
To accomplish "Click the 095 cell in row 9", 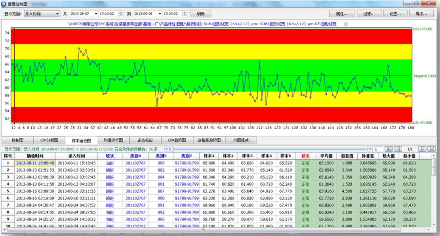I will click(161, 219).
